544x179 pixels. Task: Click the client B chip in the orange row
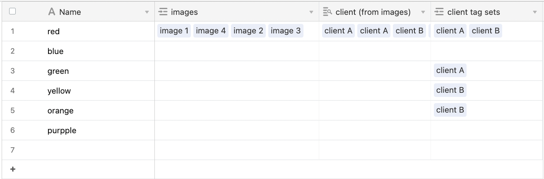click(450, 110)
